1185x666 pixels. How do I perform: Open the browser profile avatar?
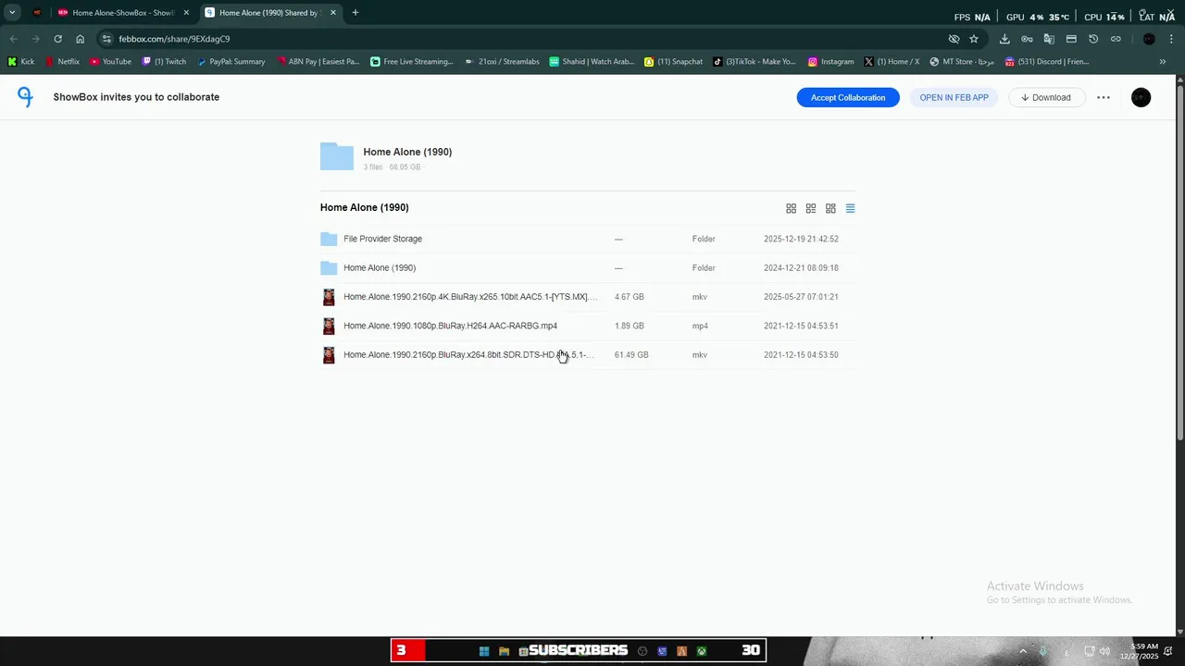click(1149, 39)
